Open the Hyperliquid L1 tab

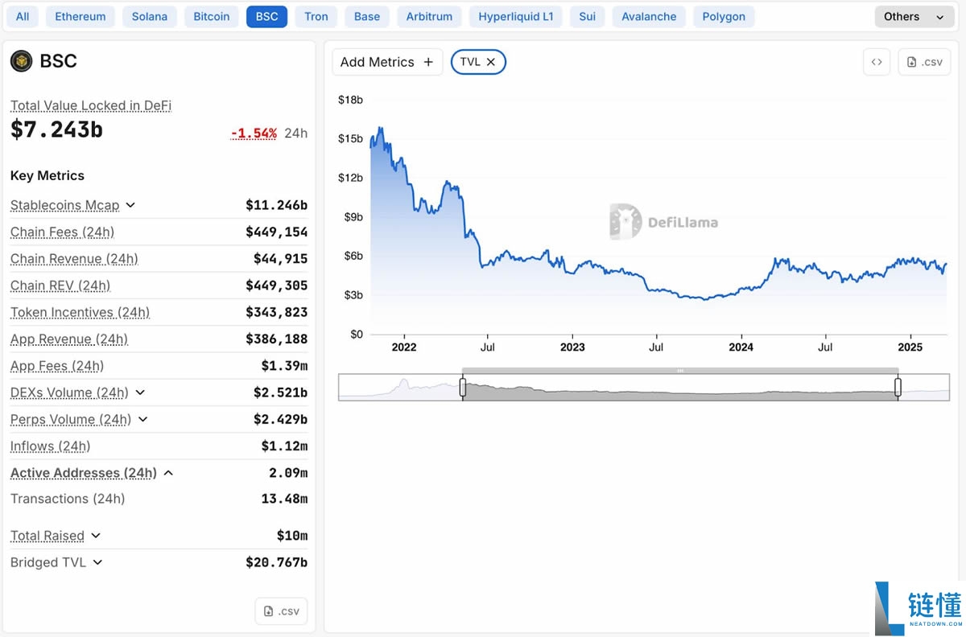(x=515, y=15)
